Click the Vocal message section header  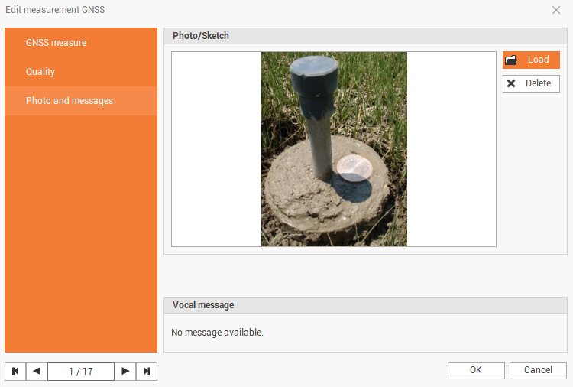point(203,305)
